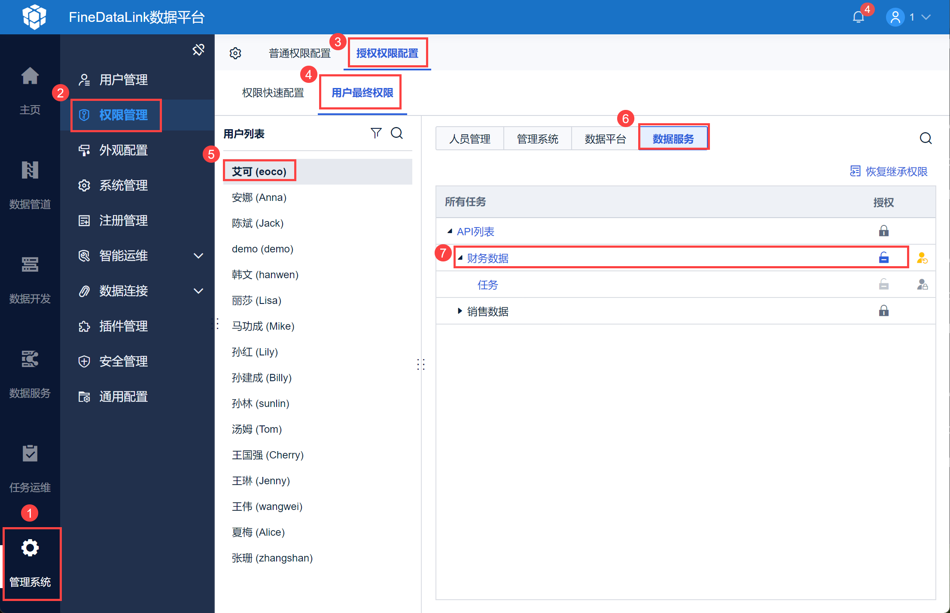Expand the 智能运维 submenu chevron

coord(198,256)
